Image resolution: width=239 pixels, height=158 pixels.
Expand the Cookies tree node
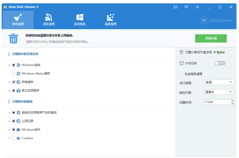[9, 138]
